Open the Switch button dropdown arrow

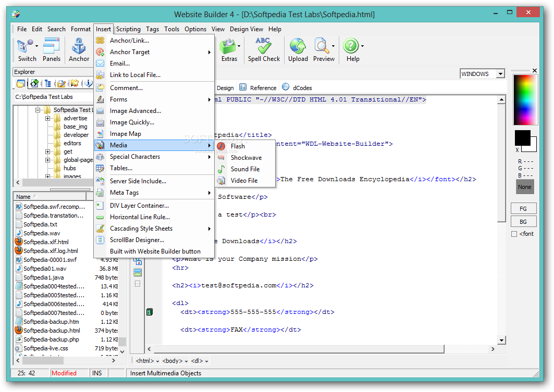point(37,46)
